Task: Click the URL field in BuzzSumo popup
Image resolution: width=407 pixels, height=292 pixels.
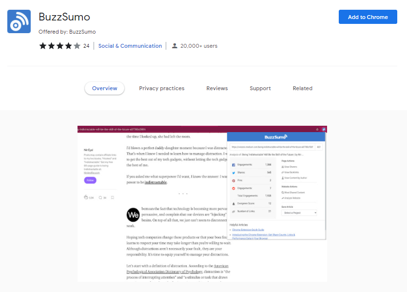Action: (271, 146)
